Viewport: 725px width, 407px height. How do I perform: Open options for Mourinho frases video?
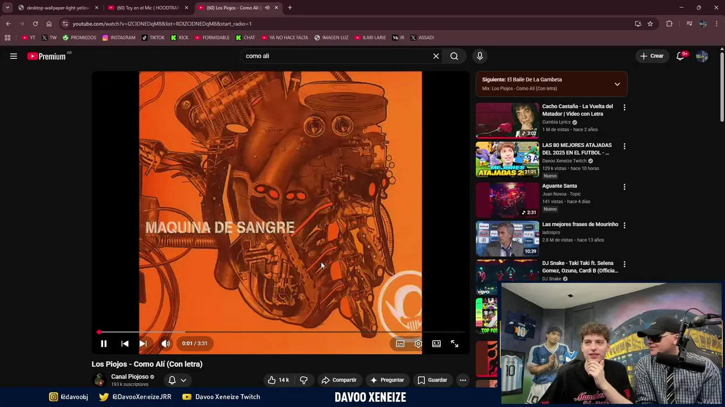(x=624, y=226)
